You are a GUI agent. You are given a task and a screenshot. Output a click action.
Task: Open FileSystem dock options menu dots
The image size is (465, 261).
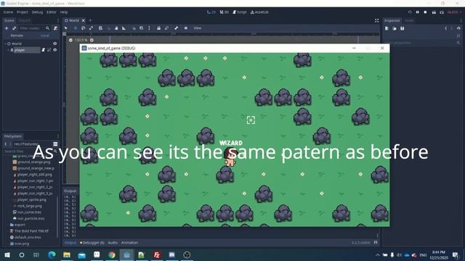pyautogui.click(x=58, y=136)
